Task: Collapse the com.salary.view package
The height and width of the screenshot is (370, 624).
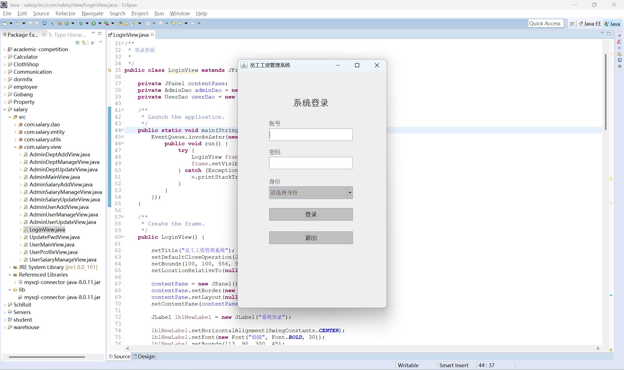Action: [x=15, y=147]
